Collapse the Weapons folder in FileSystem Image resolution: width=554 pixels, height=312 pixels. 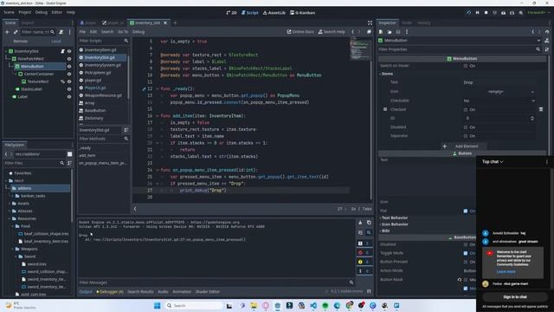pyautogui.click(x=13, y=249)
